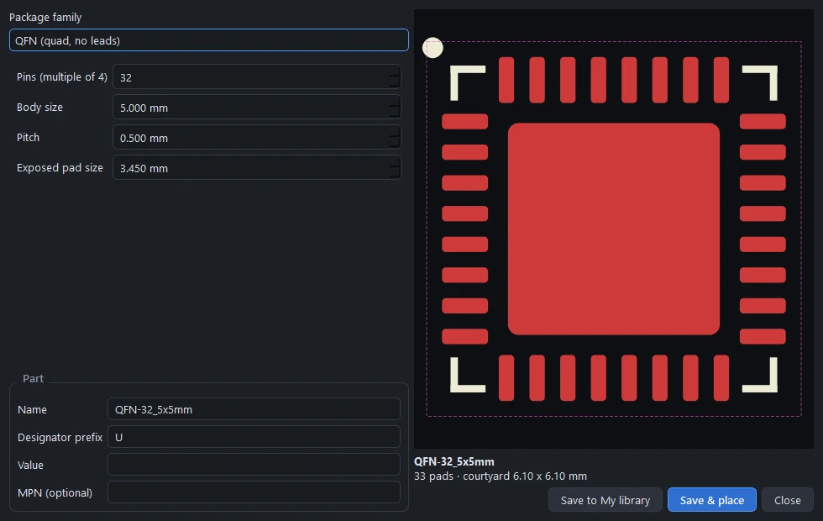Decrease Exposed pad size with the down stepper
Screen dimensions: 823x521
pos(394,173)
